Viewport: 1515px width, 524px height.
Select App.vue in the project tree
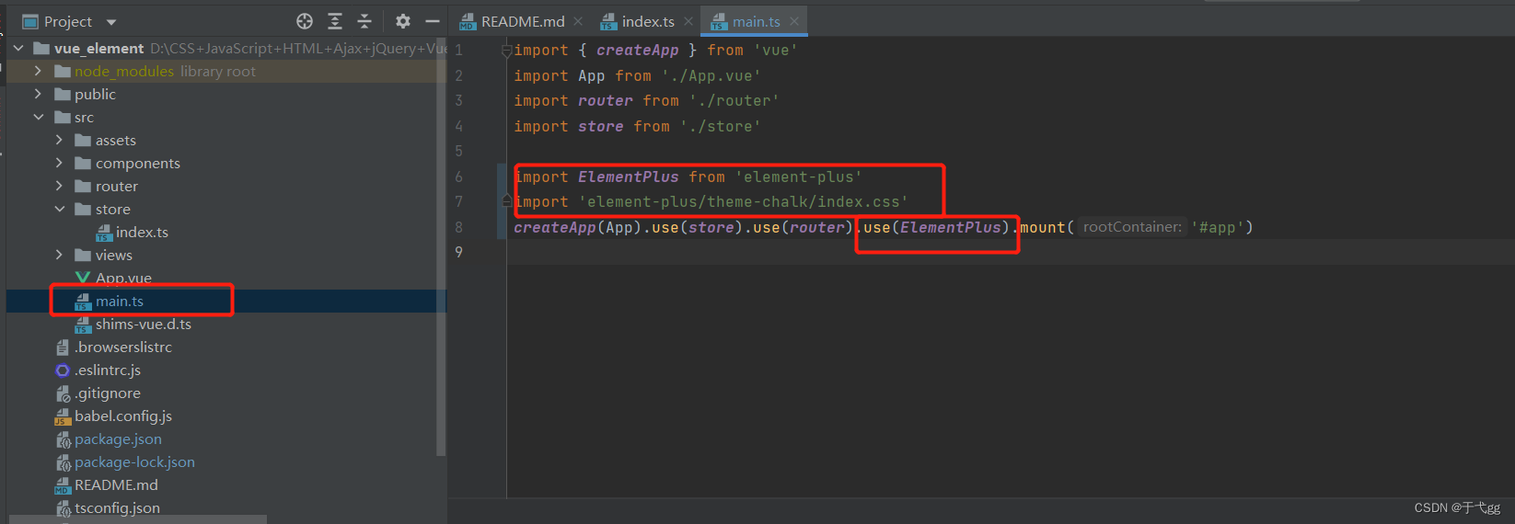pos(226,278)
